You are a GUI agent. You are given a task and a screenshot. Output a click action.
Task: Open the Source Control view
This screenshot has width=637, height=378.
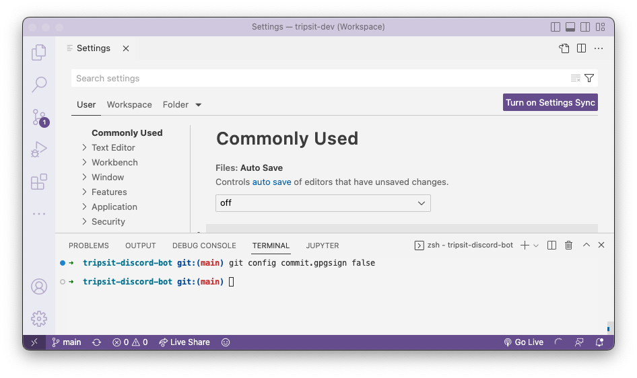click(x=40, y=118)
